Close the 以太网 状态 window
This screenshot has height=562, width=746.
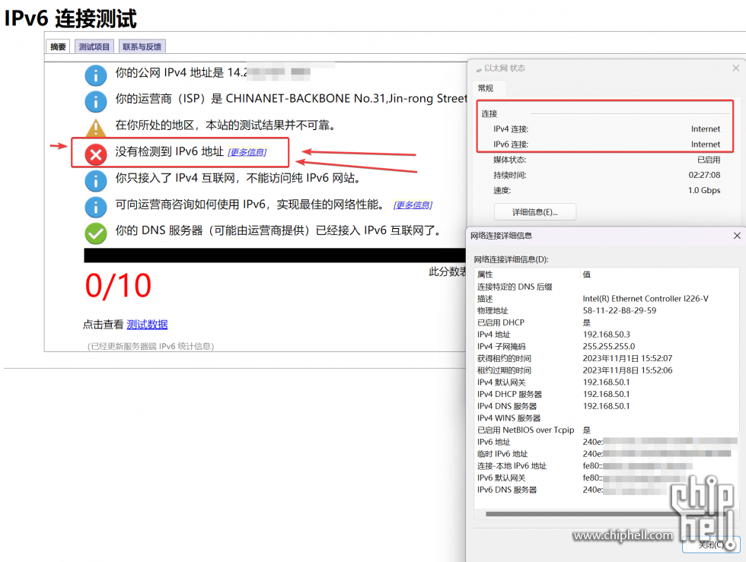pos(735,68)
